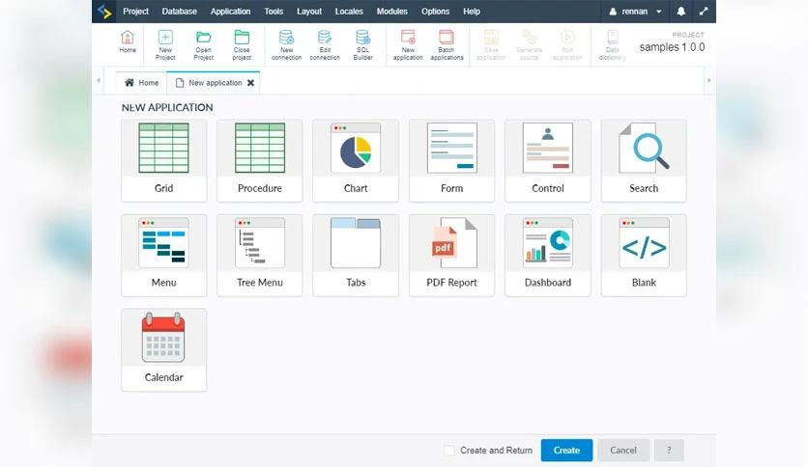Pick the Calendar application type
Image resolution: width=808 pixels, height=467 pixels.
point(164,349)
